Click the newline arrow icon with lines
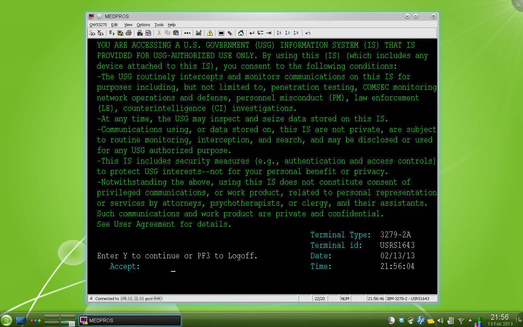The height and width of the screenshot is (327, 523). [x=260, y=33]
